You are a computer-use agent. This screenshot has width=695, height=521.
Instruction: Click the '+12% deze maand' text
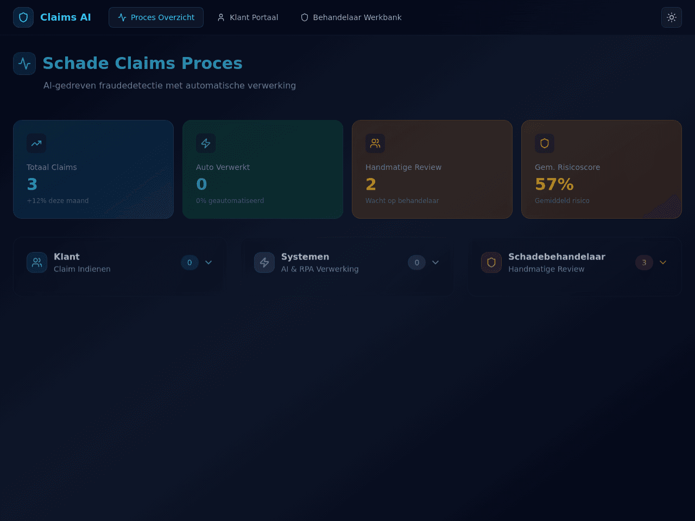pos(58,201)
